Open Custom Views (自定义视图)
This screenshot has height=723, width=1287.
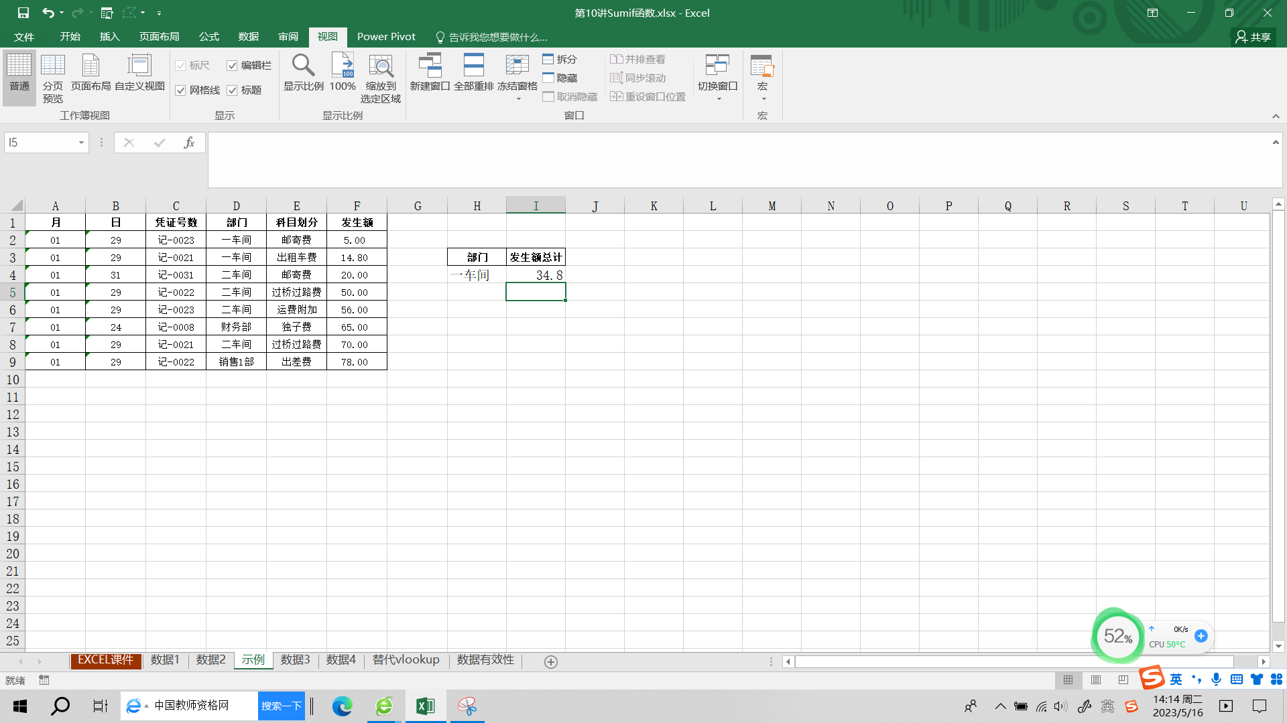click(x=139, y=72)
